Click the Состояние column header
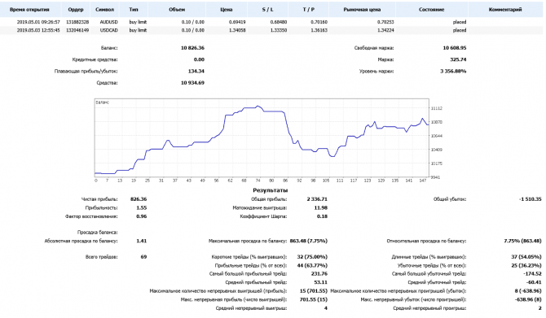This screenshot has height=318, width=546. (x=431, y=10)
